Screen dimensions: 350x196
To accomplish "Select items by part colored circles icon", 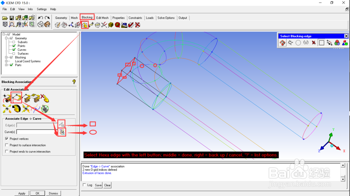I will click(x=337, y=43).
